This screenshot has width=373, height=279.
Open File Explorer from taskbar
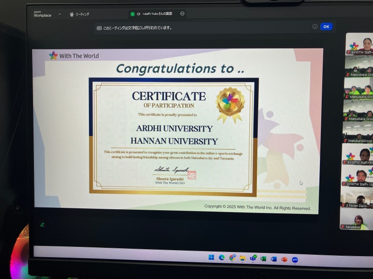(x=242, y=258)
